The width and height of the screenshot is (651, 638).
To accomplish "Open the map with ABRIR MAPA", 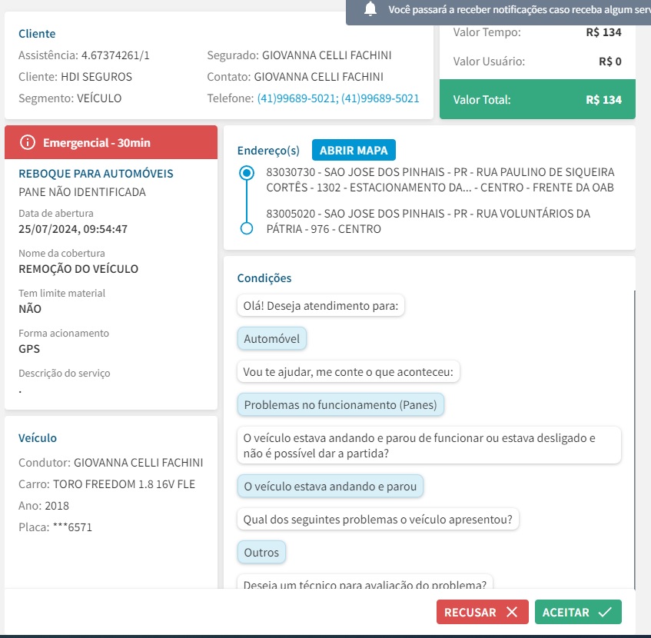I will pyautogui.click(x=354, y=150).
